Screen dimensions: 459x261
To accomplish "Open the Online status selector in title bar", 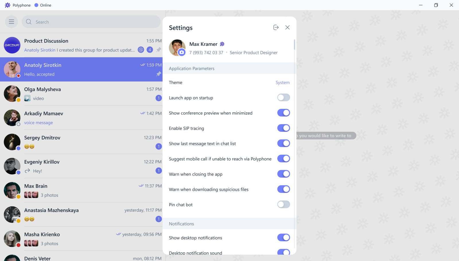I will pos(43,5).
